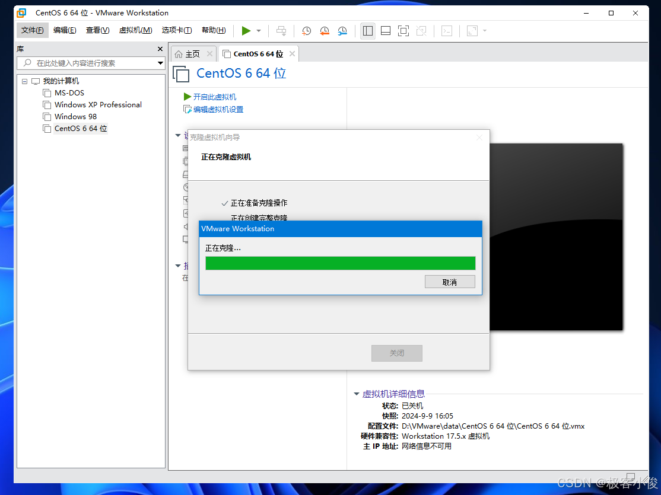Collapse the 我的计算机 tree node

[24, 81]
